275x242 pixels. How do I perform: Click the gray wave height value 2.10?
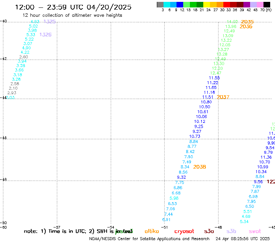click(13, 88)
